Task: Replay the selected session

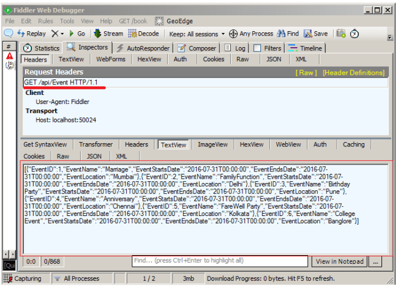Action: coord(31,34)
